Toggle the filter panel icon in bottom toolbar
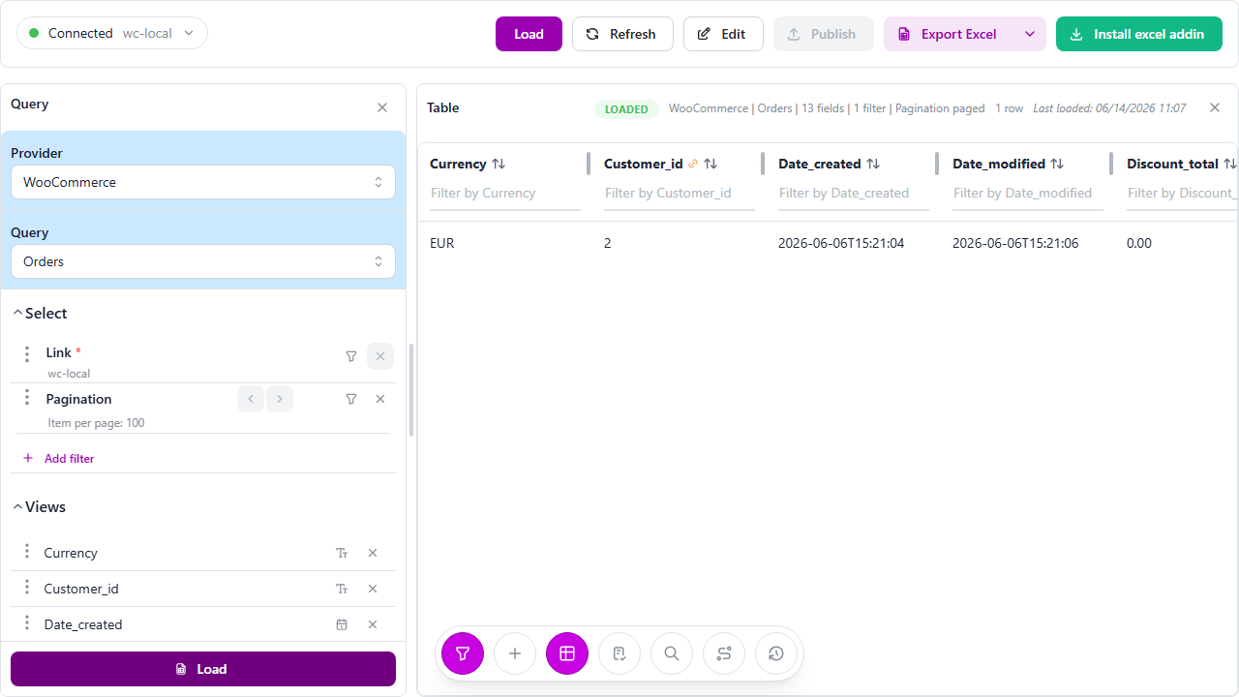This screenshot has width=1239, height=697. click(463, 653)
